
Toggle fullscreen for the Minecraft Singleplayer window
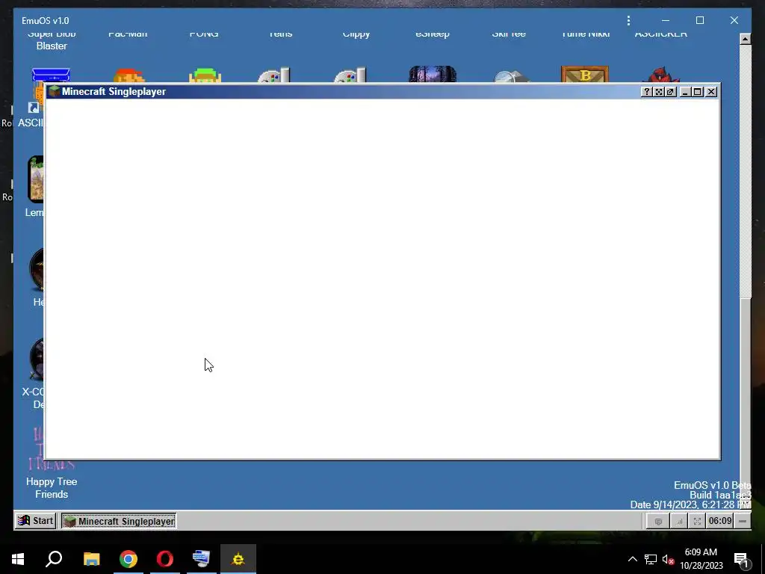pyautogui.click(x=659, y=92)
